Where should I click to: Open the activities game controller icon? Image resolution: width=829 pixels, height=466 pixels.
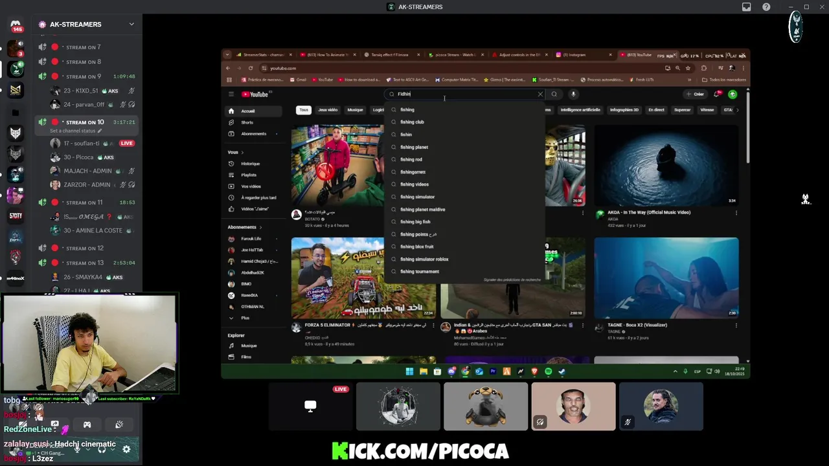point(87,425)
